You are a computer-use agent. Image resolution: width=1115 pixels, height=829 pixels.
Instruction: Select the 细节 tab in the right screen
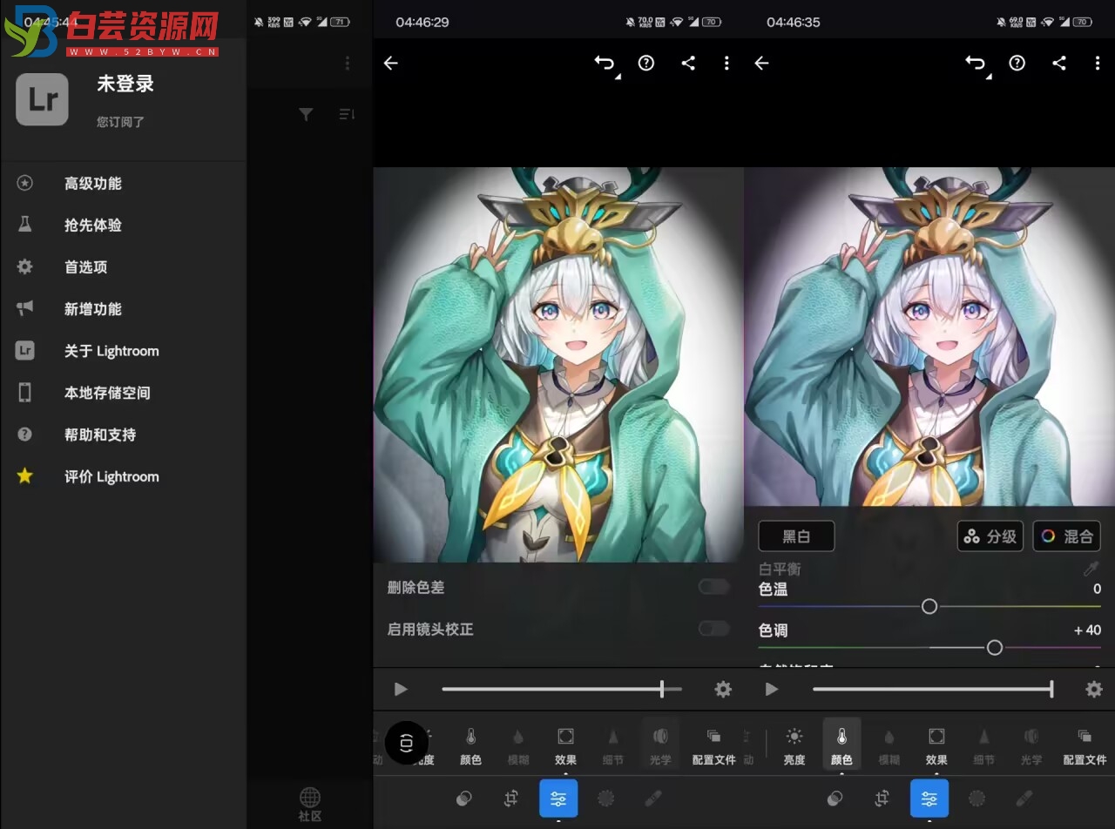tap(984, 746)
